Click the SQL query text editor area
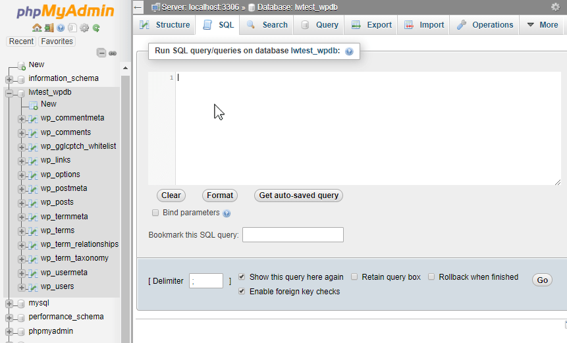The image size is (567, 343). coord(368,128)
